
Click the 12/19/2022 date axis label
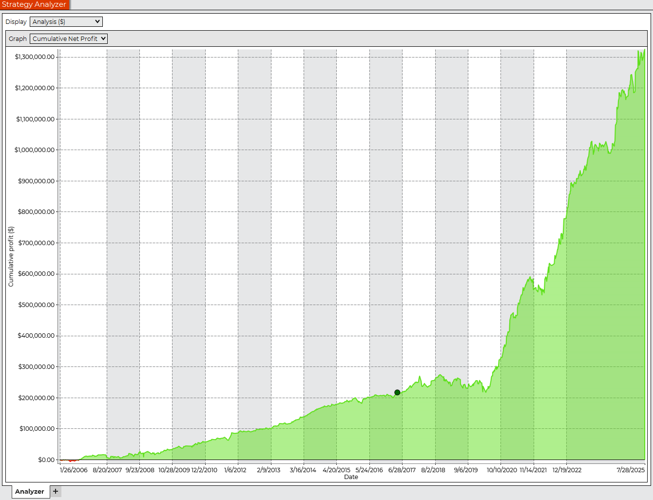(567, 470)
